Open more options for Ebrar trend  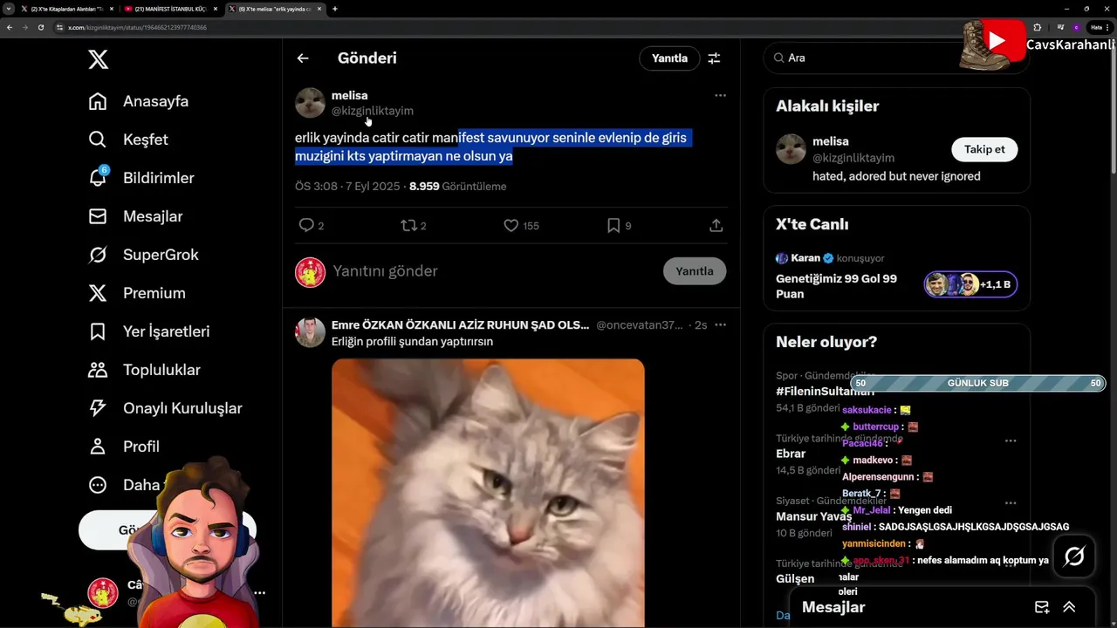(1011, 440)
